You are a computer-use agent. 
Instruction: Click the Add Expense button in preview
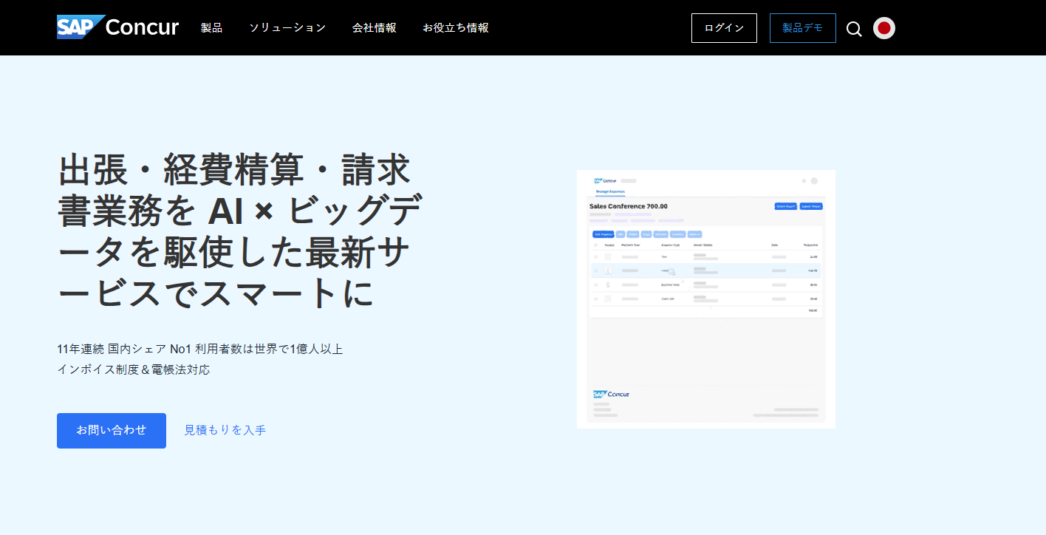(x=603, y=234)
